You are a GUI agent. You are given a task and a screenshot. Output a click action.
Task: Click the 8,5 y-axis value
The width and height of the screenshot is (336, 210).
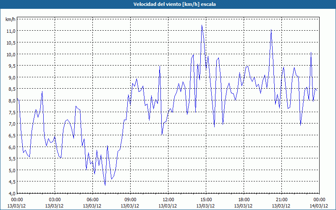[12, 89]
